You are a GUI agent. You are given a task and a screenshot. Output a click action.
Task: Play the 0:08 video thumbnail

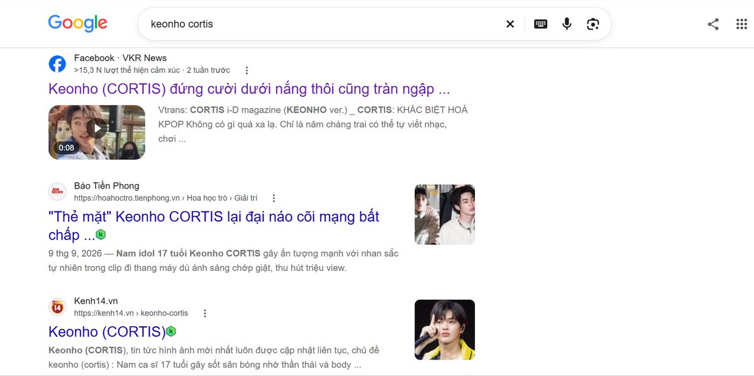tap(97, 132)
